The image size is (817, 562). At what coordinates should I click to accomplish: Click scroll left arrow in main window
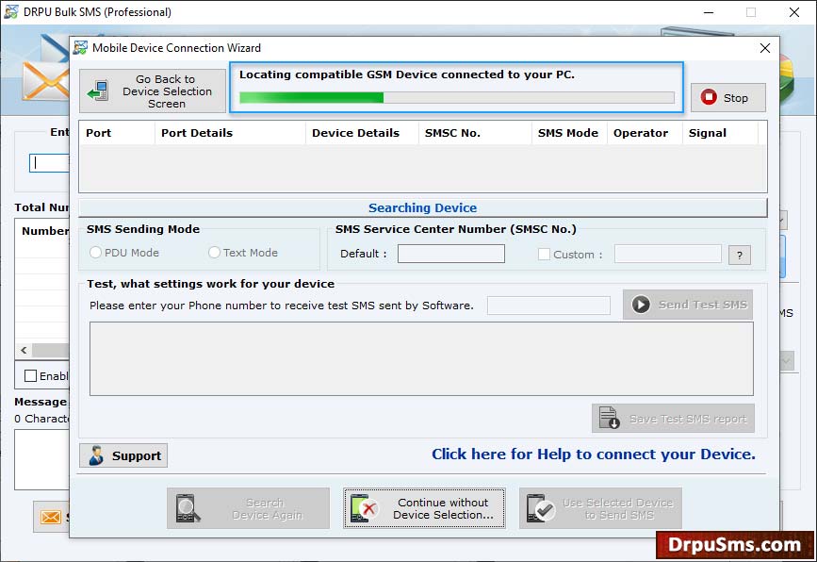pyautogui.click(x=24, y=351)
